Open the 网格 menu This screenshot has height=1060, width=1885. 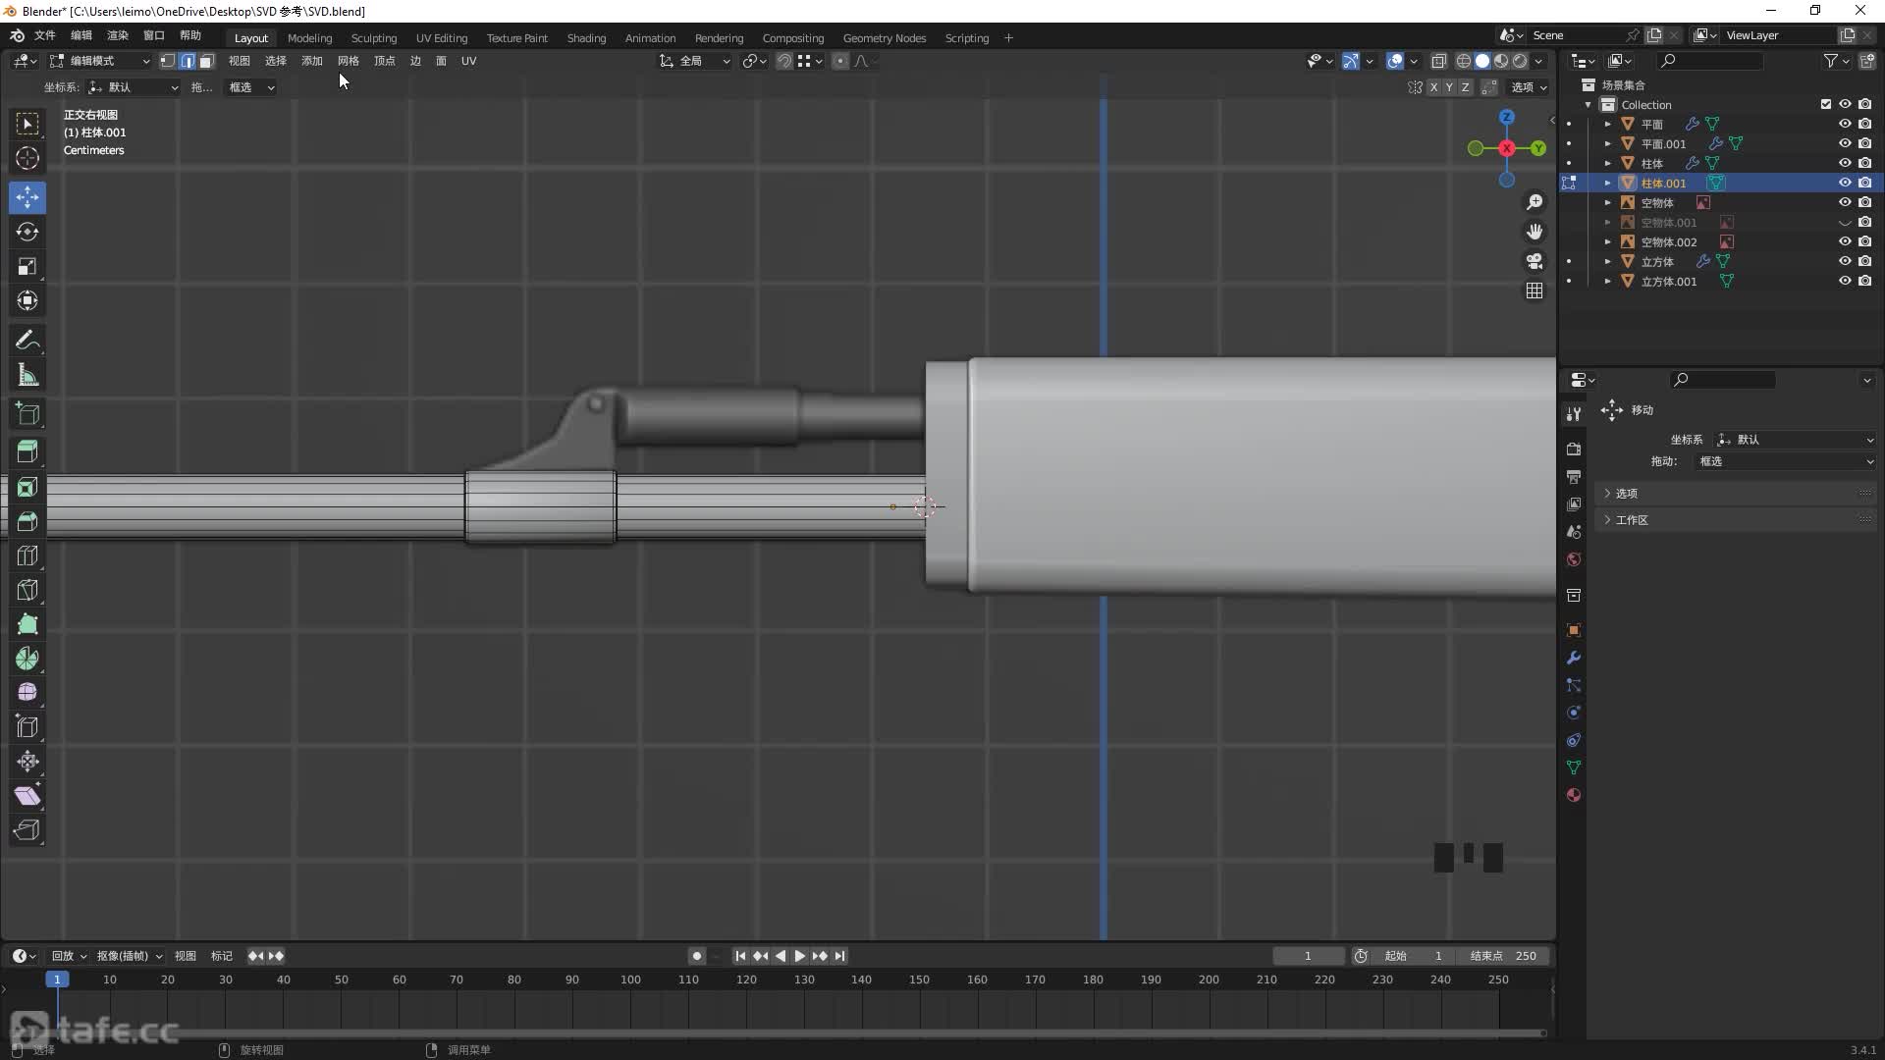pos(349,61)
